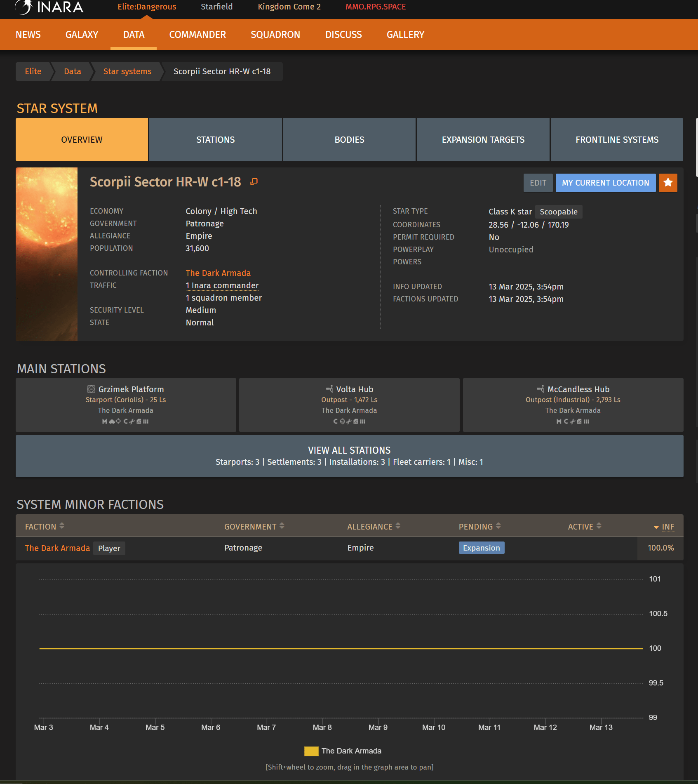Click the Mar 10 axis marker
698x784 pixels.
434,727
